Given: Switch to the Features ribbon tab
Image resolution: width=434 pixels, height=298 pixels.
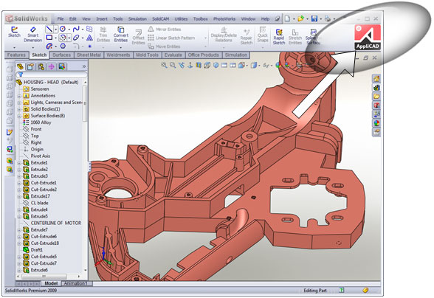Looking at the screenshot, I should 16,55.
